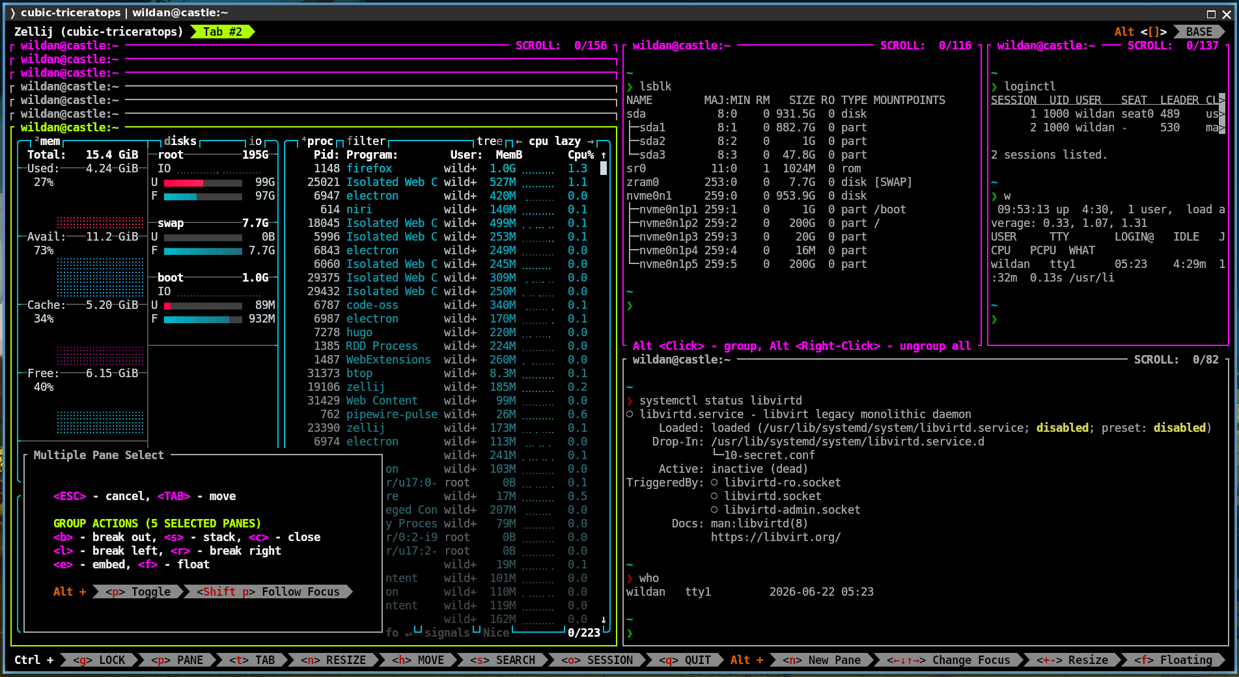1239x677 pixels.
Task: Click libvirtd.service status circle
Action: [630, 414]
